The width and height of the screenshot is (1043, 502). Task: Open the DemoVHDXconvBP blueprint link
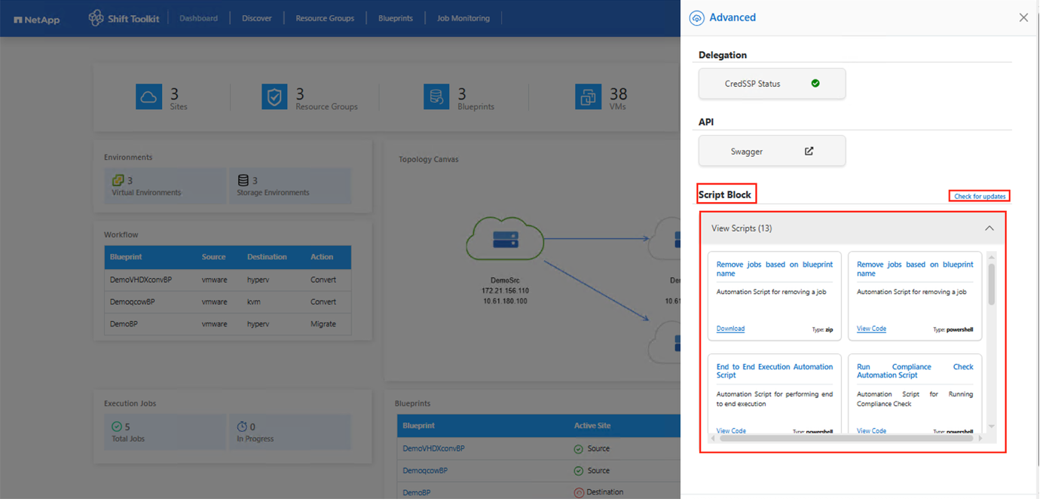[433, 448]
